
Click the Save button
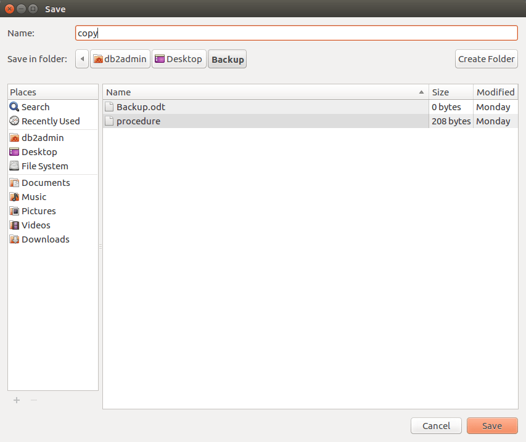pyautogui.click(x=491, y=426)
